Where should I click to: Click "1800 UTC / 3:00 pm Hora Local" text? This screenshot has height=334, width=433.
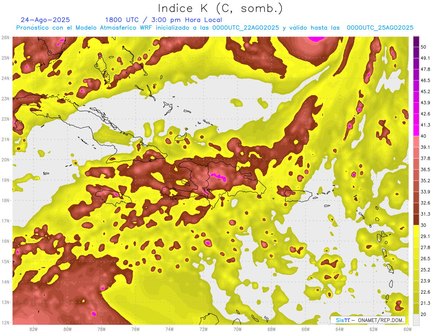(x=163, y=20)
